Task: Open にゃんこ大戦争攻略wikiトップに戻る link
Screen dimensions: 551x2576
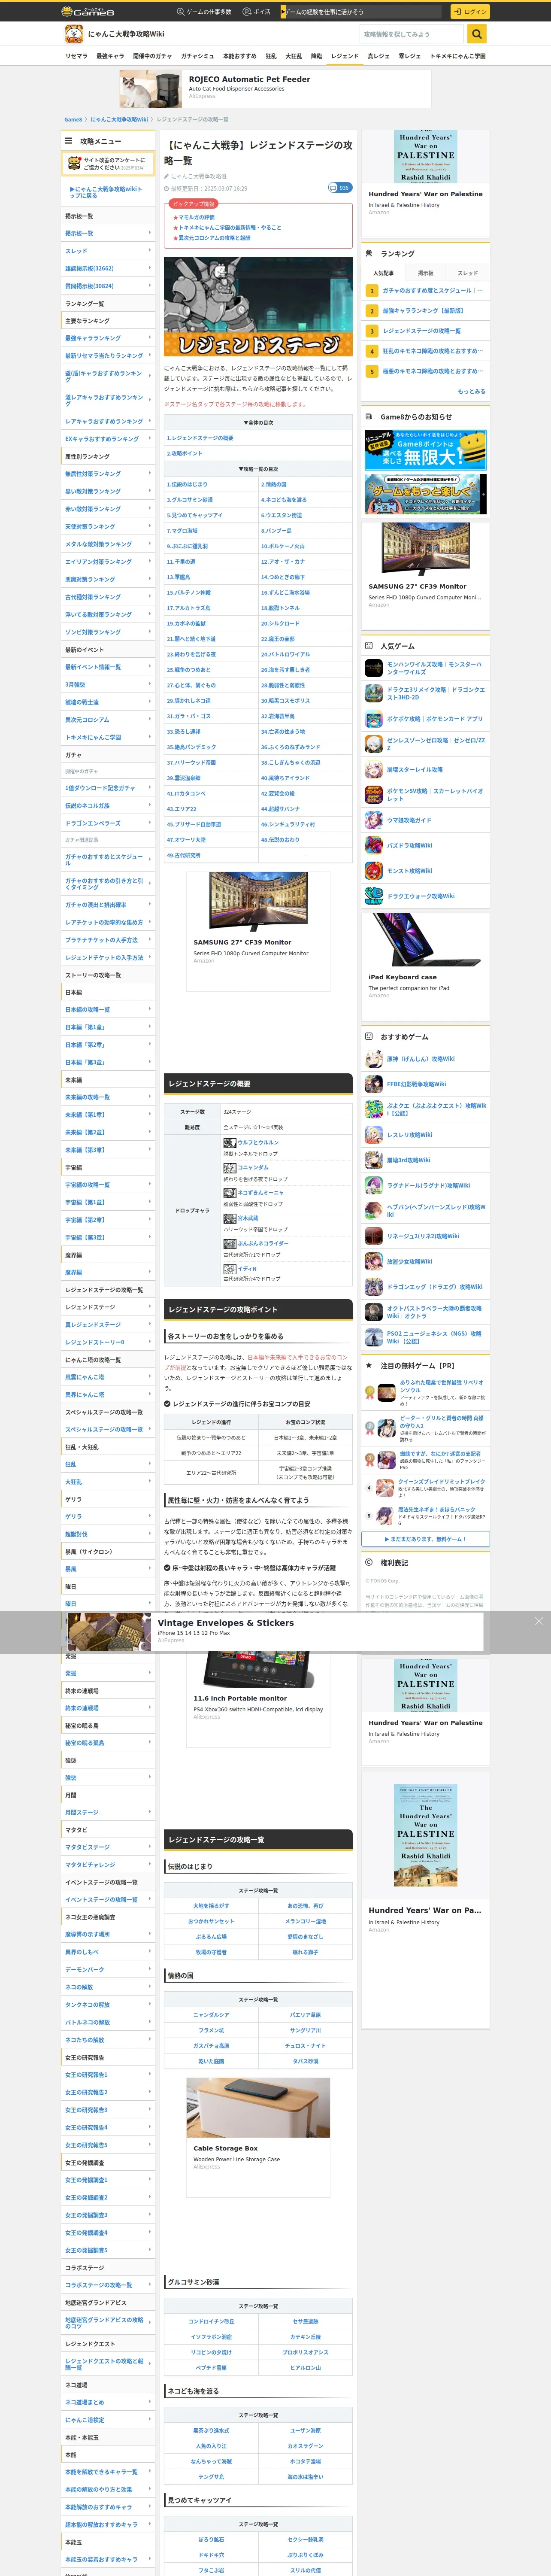Action: (106, 192)
